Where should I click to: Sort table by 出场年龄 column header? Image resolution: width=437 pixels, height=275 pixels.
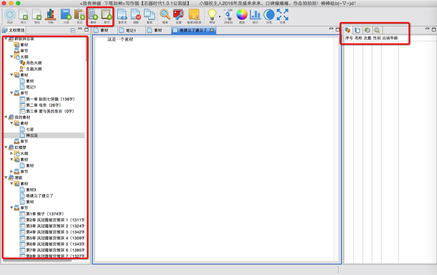click(390, 38)
